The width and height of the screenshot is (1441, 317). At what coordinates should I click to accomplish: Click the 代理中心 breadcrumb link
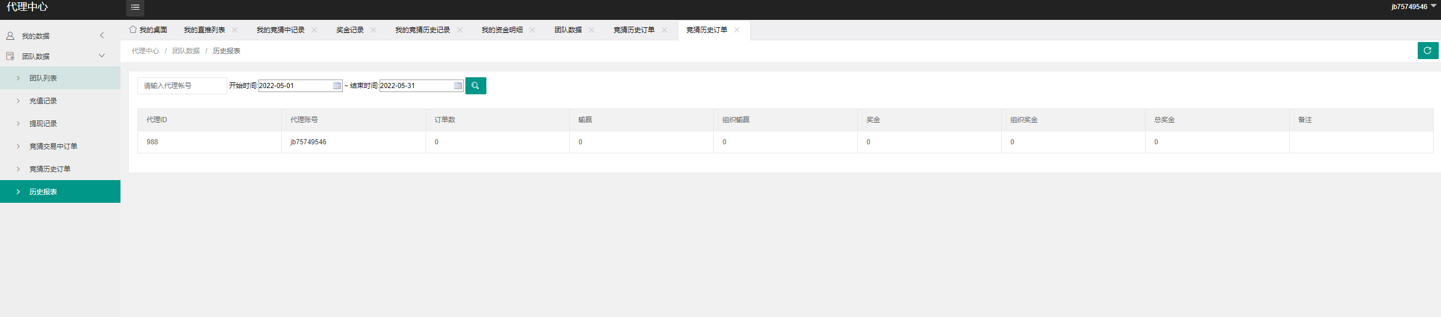tap(145, 51)
